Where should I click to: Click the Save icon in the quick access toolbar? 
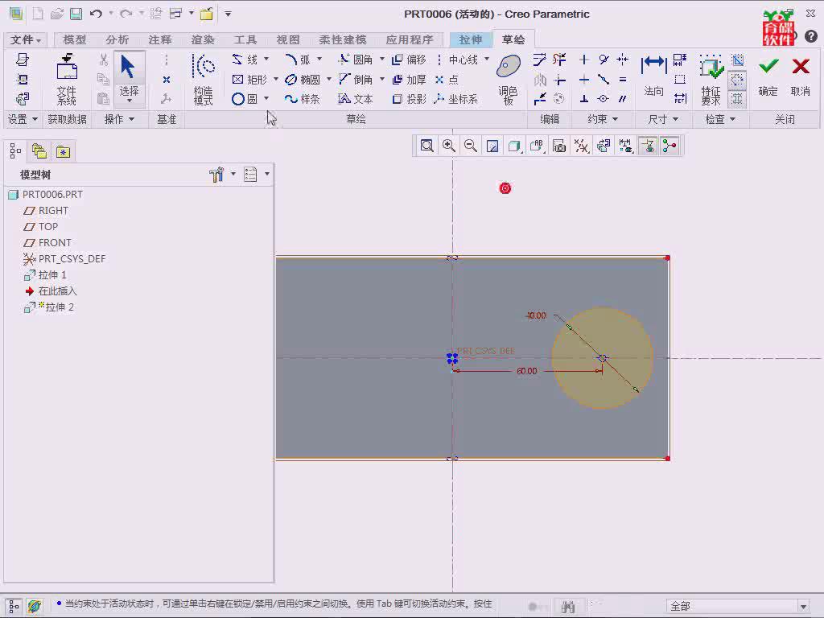pos(76,14)
